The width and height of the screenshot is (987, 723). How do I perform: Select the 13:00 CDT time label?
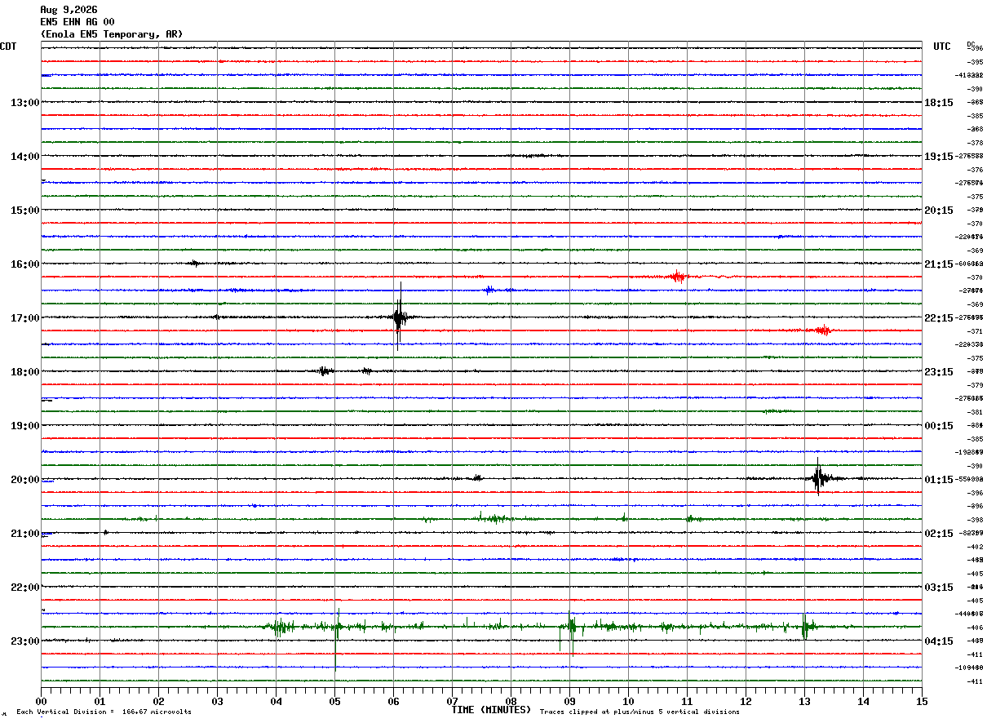(25, 103)
